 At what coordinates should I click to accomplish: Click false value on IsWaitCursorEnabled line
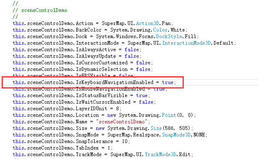coord(146,102)
